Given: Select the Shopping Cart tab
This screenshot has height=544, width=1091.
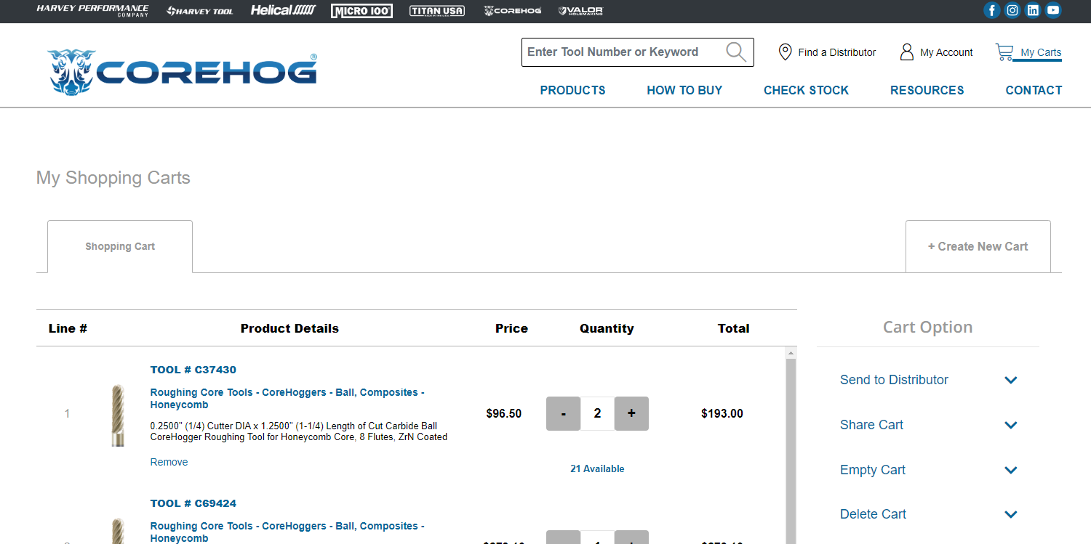Looking at the screenshot, I should [120, 246].
